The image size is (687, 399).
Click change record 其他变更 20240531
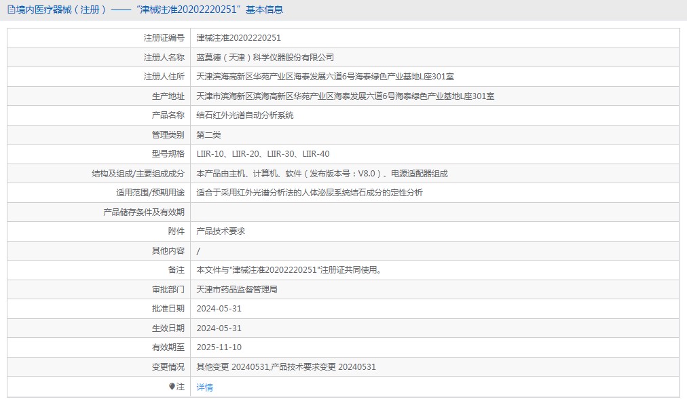coord(233,367)
